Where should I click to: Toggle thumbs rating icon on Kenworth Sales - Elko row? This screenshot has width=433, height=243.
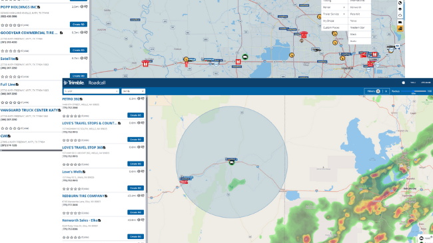pos(143,220)
